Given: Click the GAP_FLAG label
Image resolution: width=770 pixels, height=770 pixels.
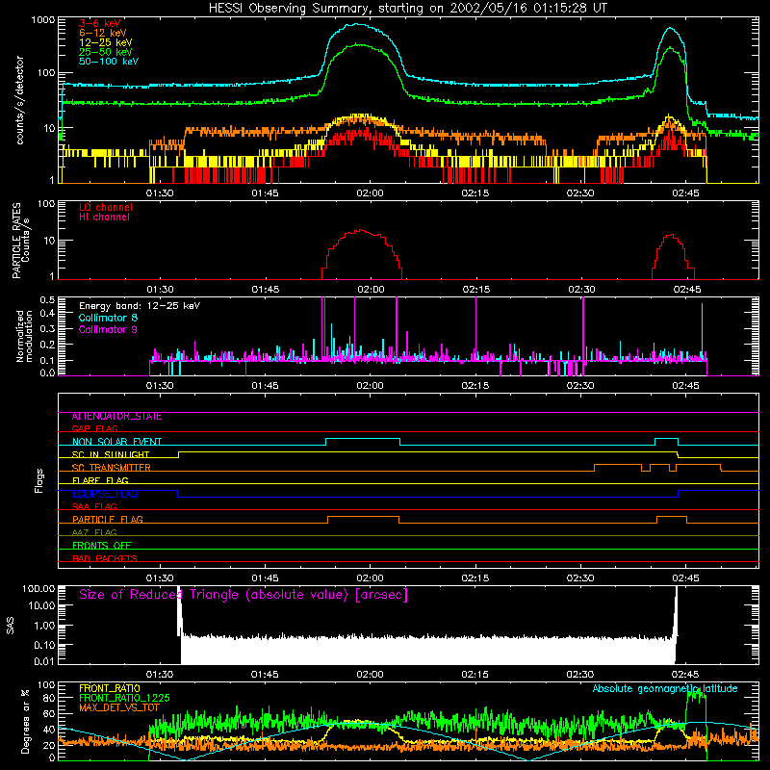Looking at the screenshot, I should tap(94, 428).
